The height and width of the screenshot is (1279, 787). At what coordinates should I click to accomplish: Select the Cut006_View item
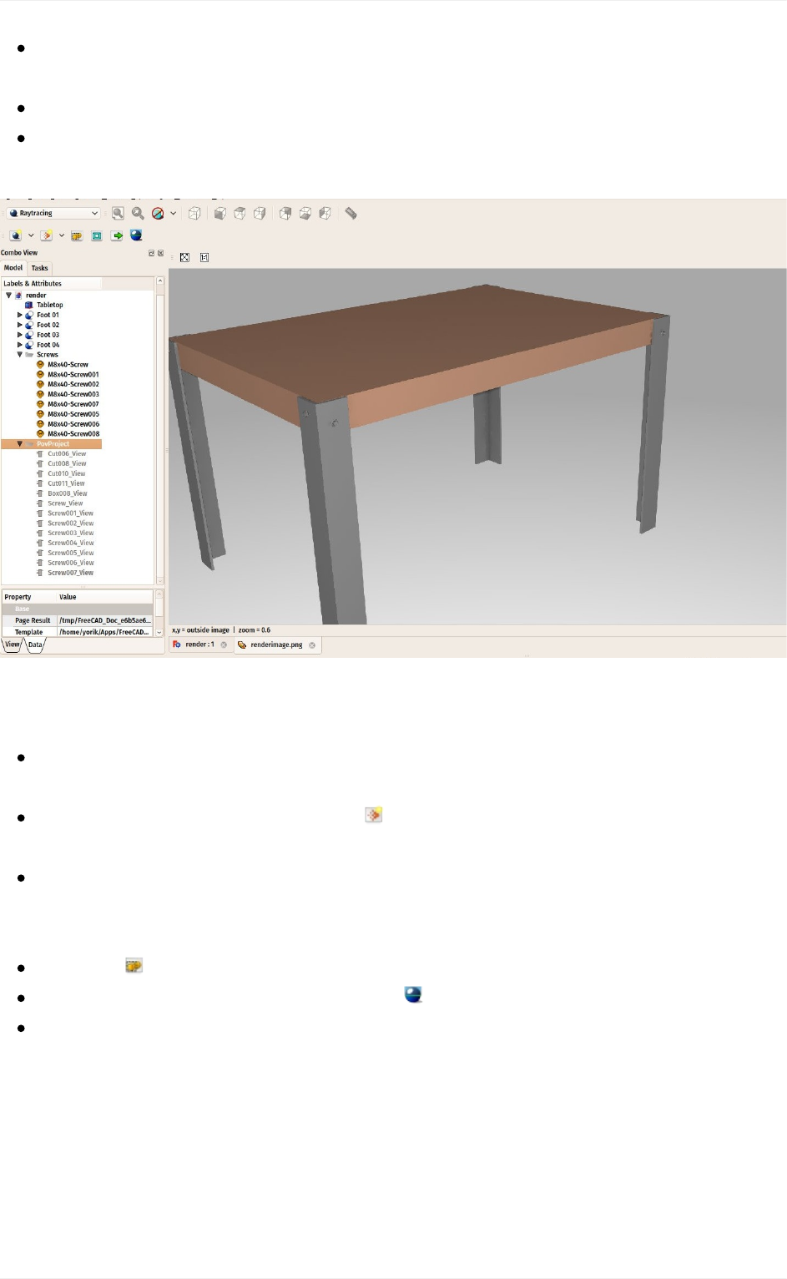67,454
